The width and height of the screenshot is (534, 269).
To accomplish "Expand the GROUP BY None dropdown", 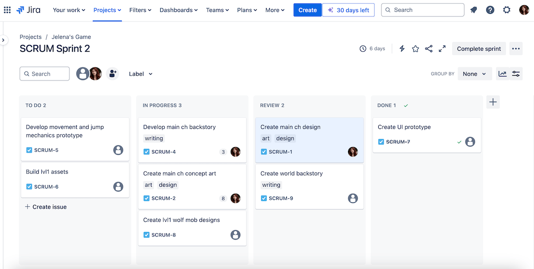I will coord(474,73).
